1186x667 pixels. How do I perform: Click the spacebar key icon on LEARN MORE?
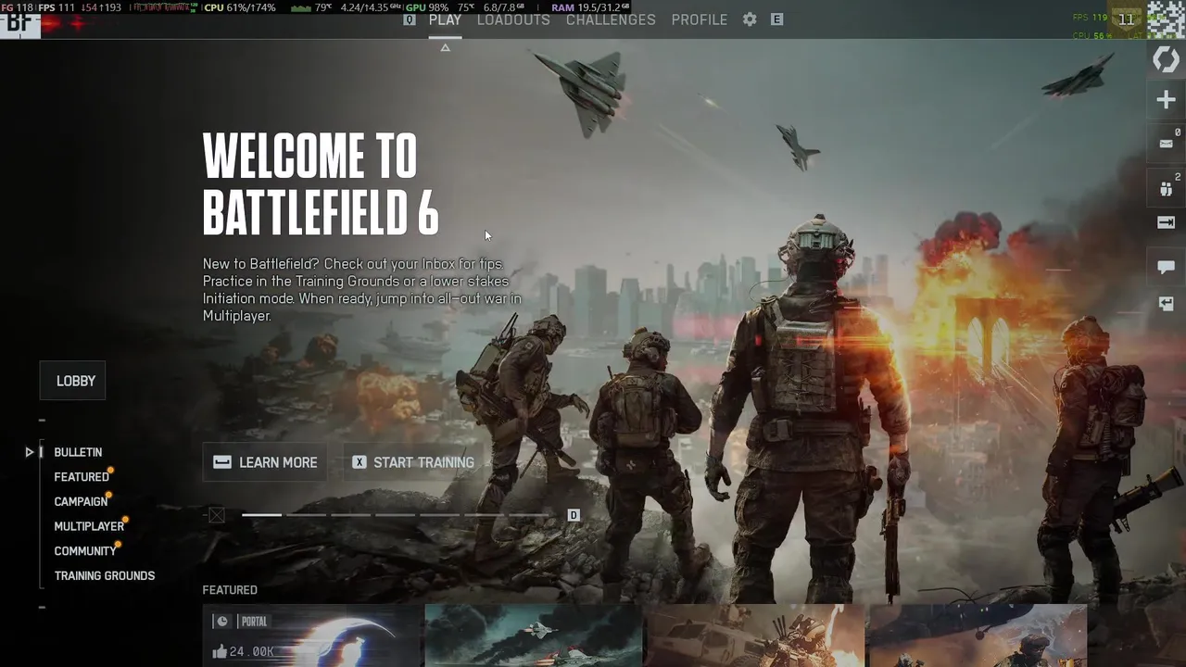coord(222,462)
